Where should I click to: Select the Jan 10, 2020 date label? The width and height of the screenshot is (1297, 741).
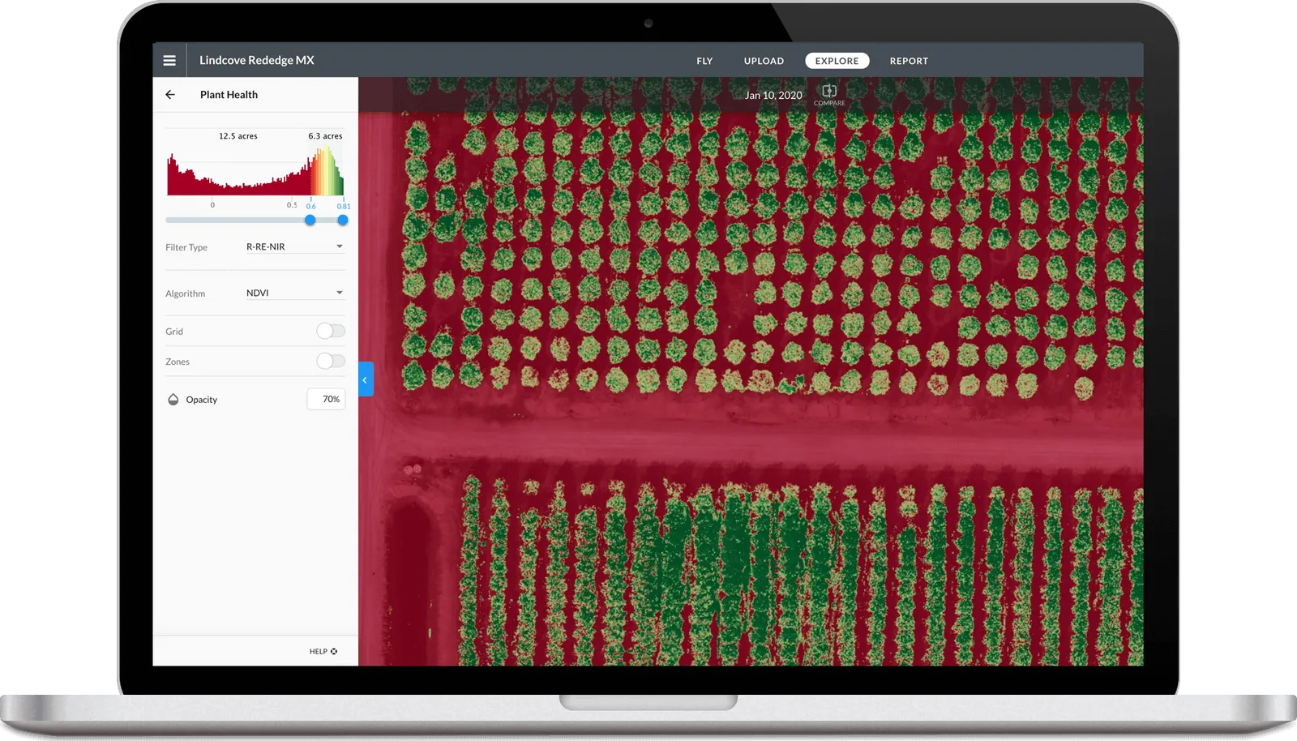click(772, 95)
